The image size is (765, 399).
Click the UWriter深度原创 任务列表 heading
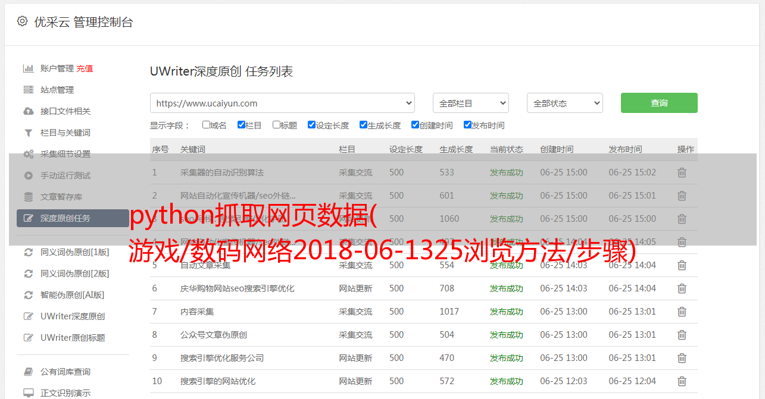221,71
